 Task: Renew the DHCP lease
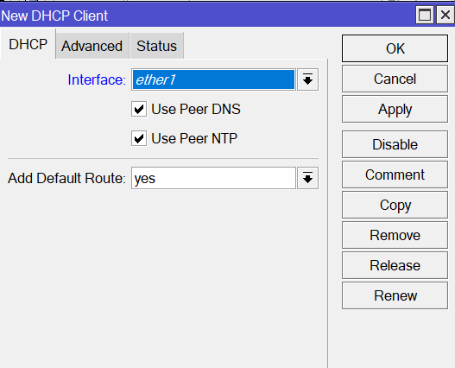pos(395,295)
